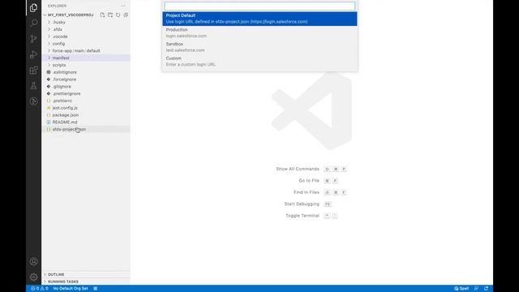Open the Search view icon

click(33, 24)
